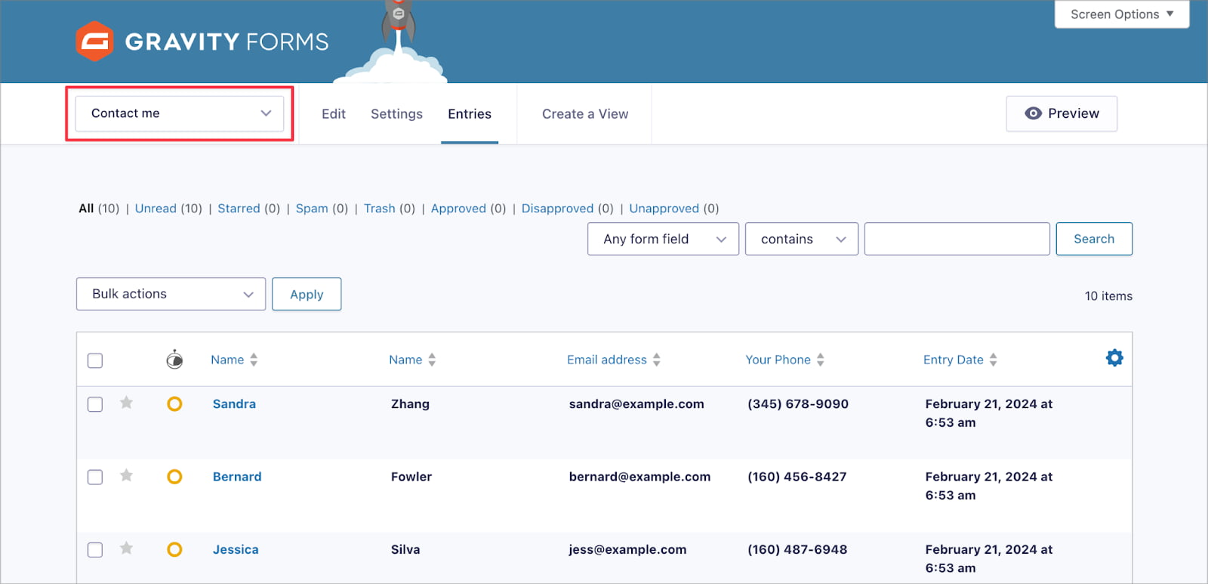Click phone number (160) 456-8427

point(797,477)
